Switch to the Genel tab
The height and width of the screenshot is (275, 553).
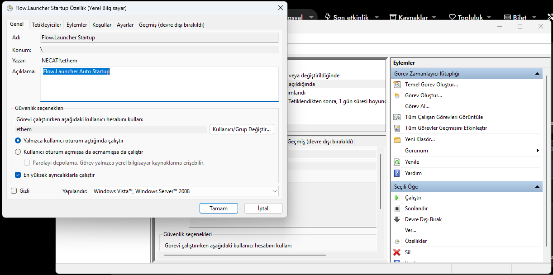17,24
